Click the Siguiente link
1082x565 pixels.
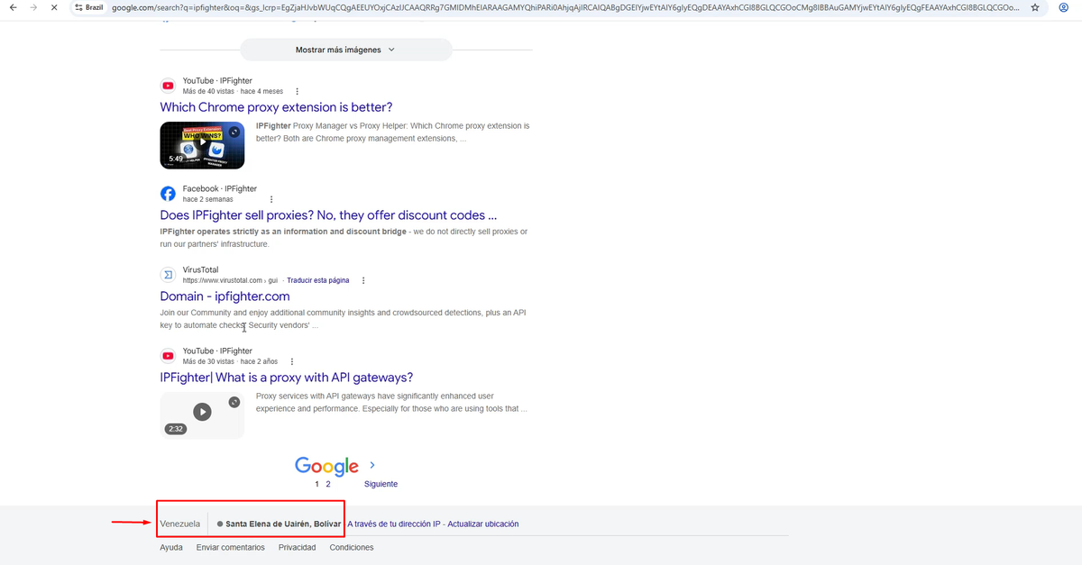(x=381, y=484)
